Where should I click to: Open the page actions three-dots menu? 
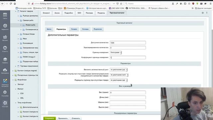click(x=114, y=4)
